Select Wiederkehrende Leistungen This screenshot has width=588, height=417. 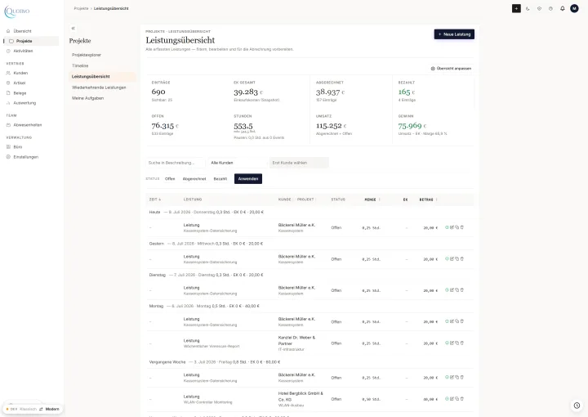click(99, 87)
